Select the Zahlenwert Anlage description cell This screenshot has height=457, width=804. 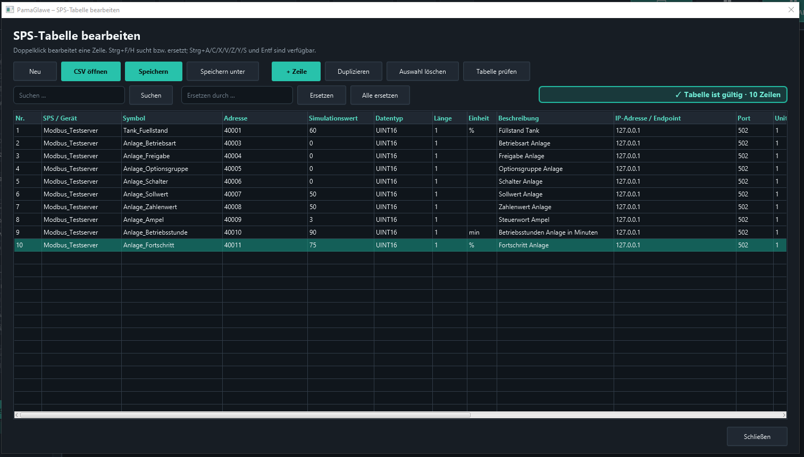coord(555,207)
